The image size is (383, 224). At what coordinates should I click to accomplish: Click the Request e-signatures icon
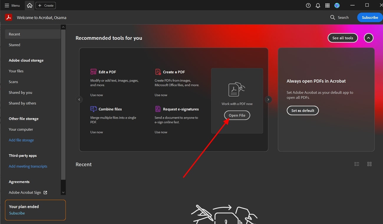coord(158,109)
